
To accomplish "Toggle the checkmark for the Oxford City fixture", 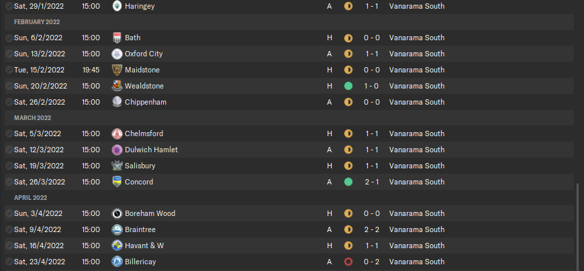I will pyautogui.click(x=9, y=54).
